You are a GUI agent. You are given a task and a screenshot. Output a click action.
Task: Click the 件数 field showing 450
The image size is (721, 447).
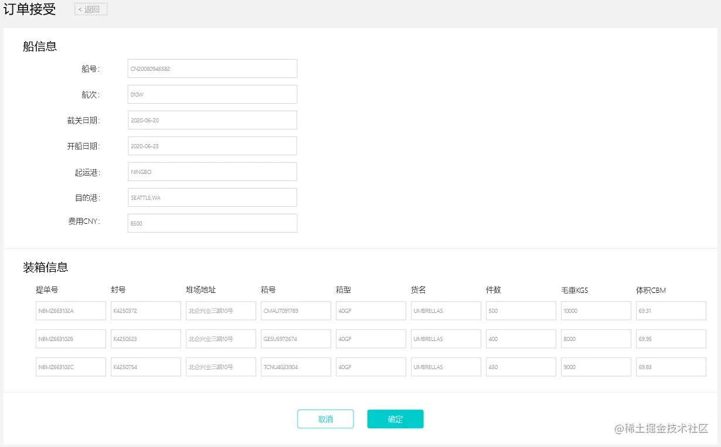521,367
